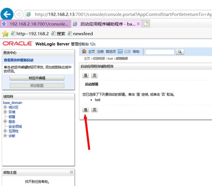Select 环境 in domain structure
Image resolution: width=212 pixels, height=186 pixels.
coord(12,112)
